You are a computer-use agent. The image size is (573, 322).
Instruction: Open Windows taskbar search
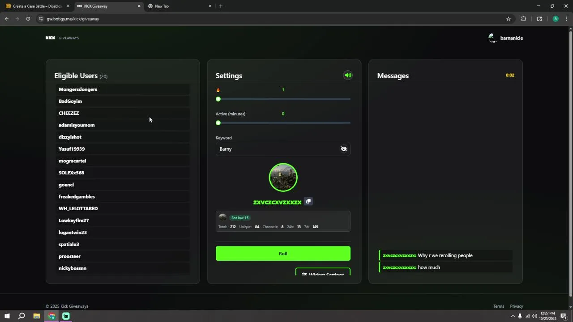click(21, 316)
